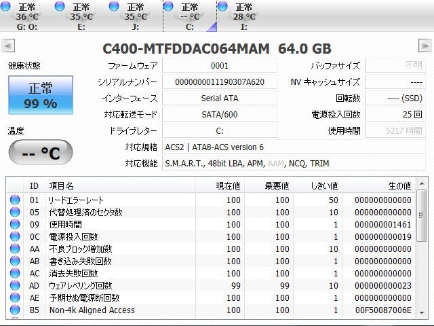Click the features field listing S.M.A.R.T., TRIM

[x=294, y=163]
